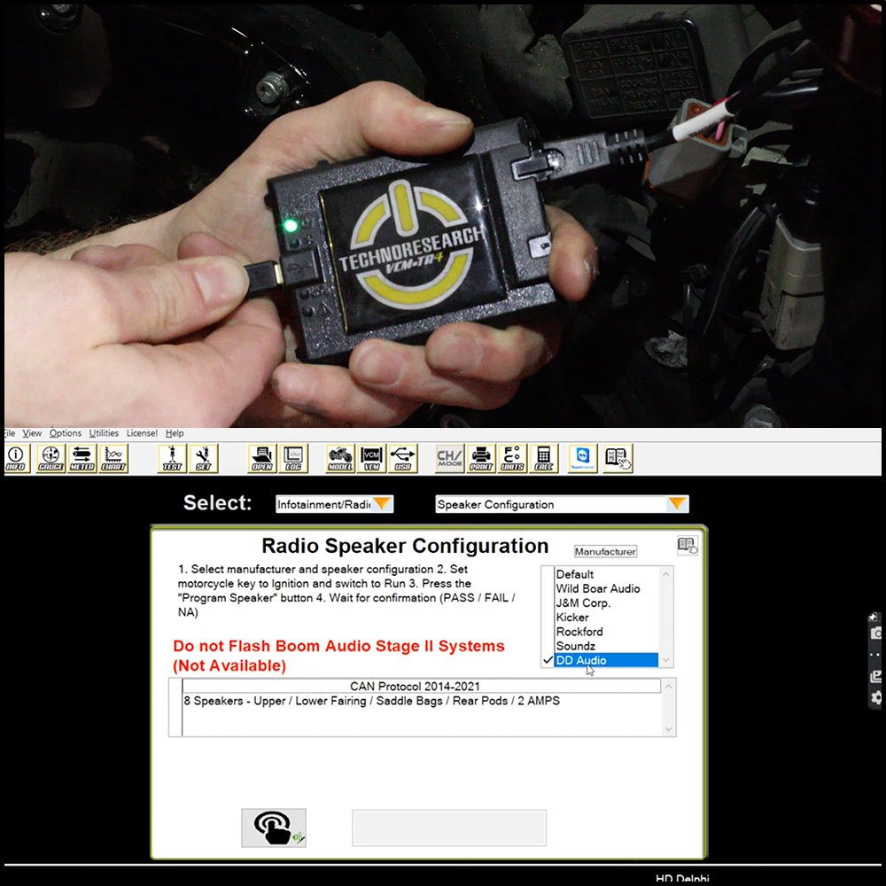Click the TEST toolbar icon

(172, 458)
